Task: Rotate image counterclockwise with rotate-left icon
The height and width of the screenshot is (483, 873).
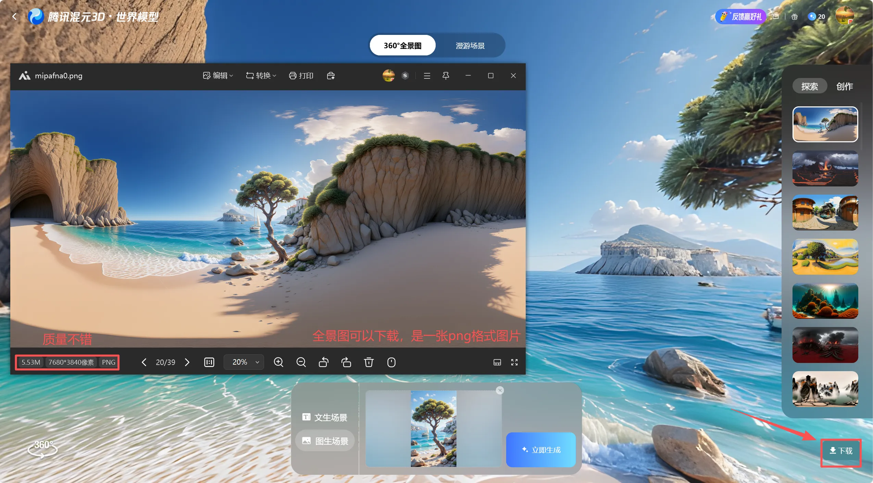Action: 324,362
